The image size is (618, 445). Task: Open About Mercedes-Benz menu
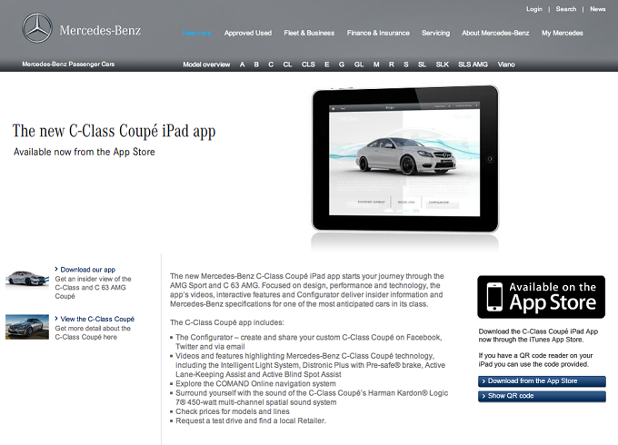[x=495, y=33]
